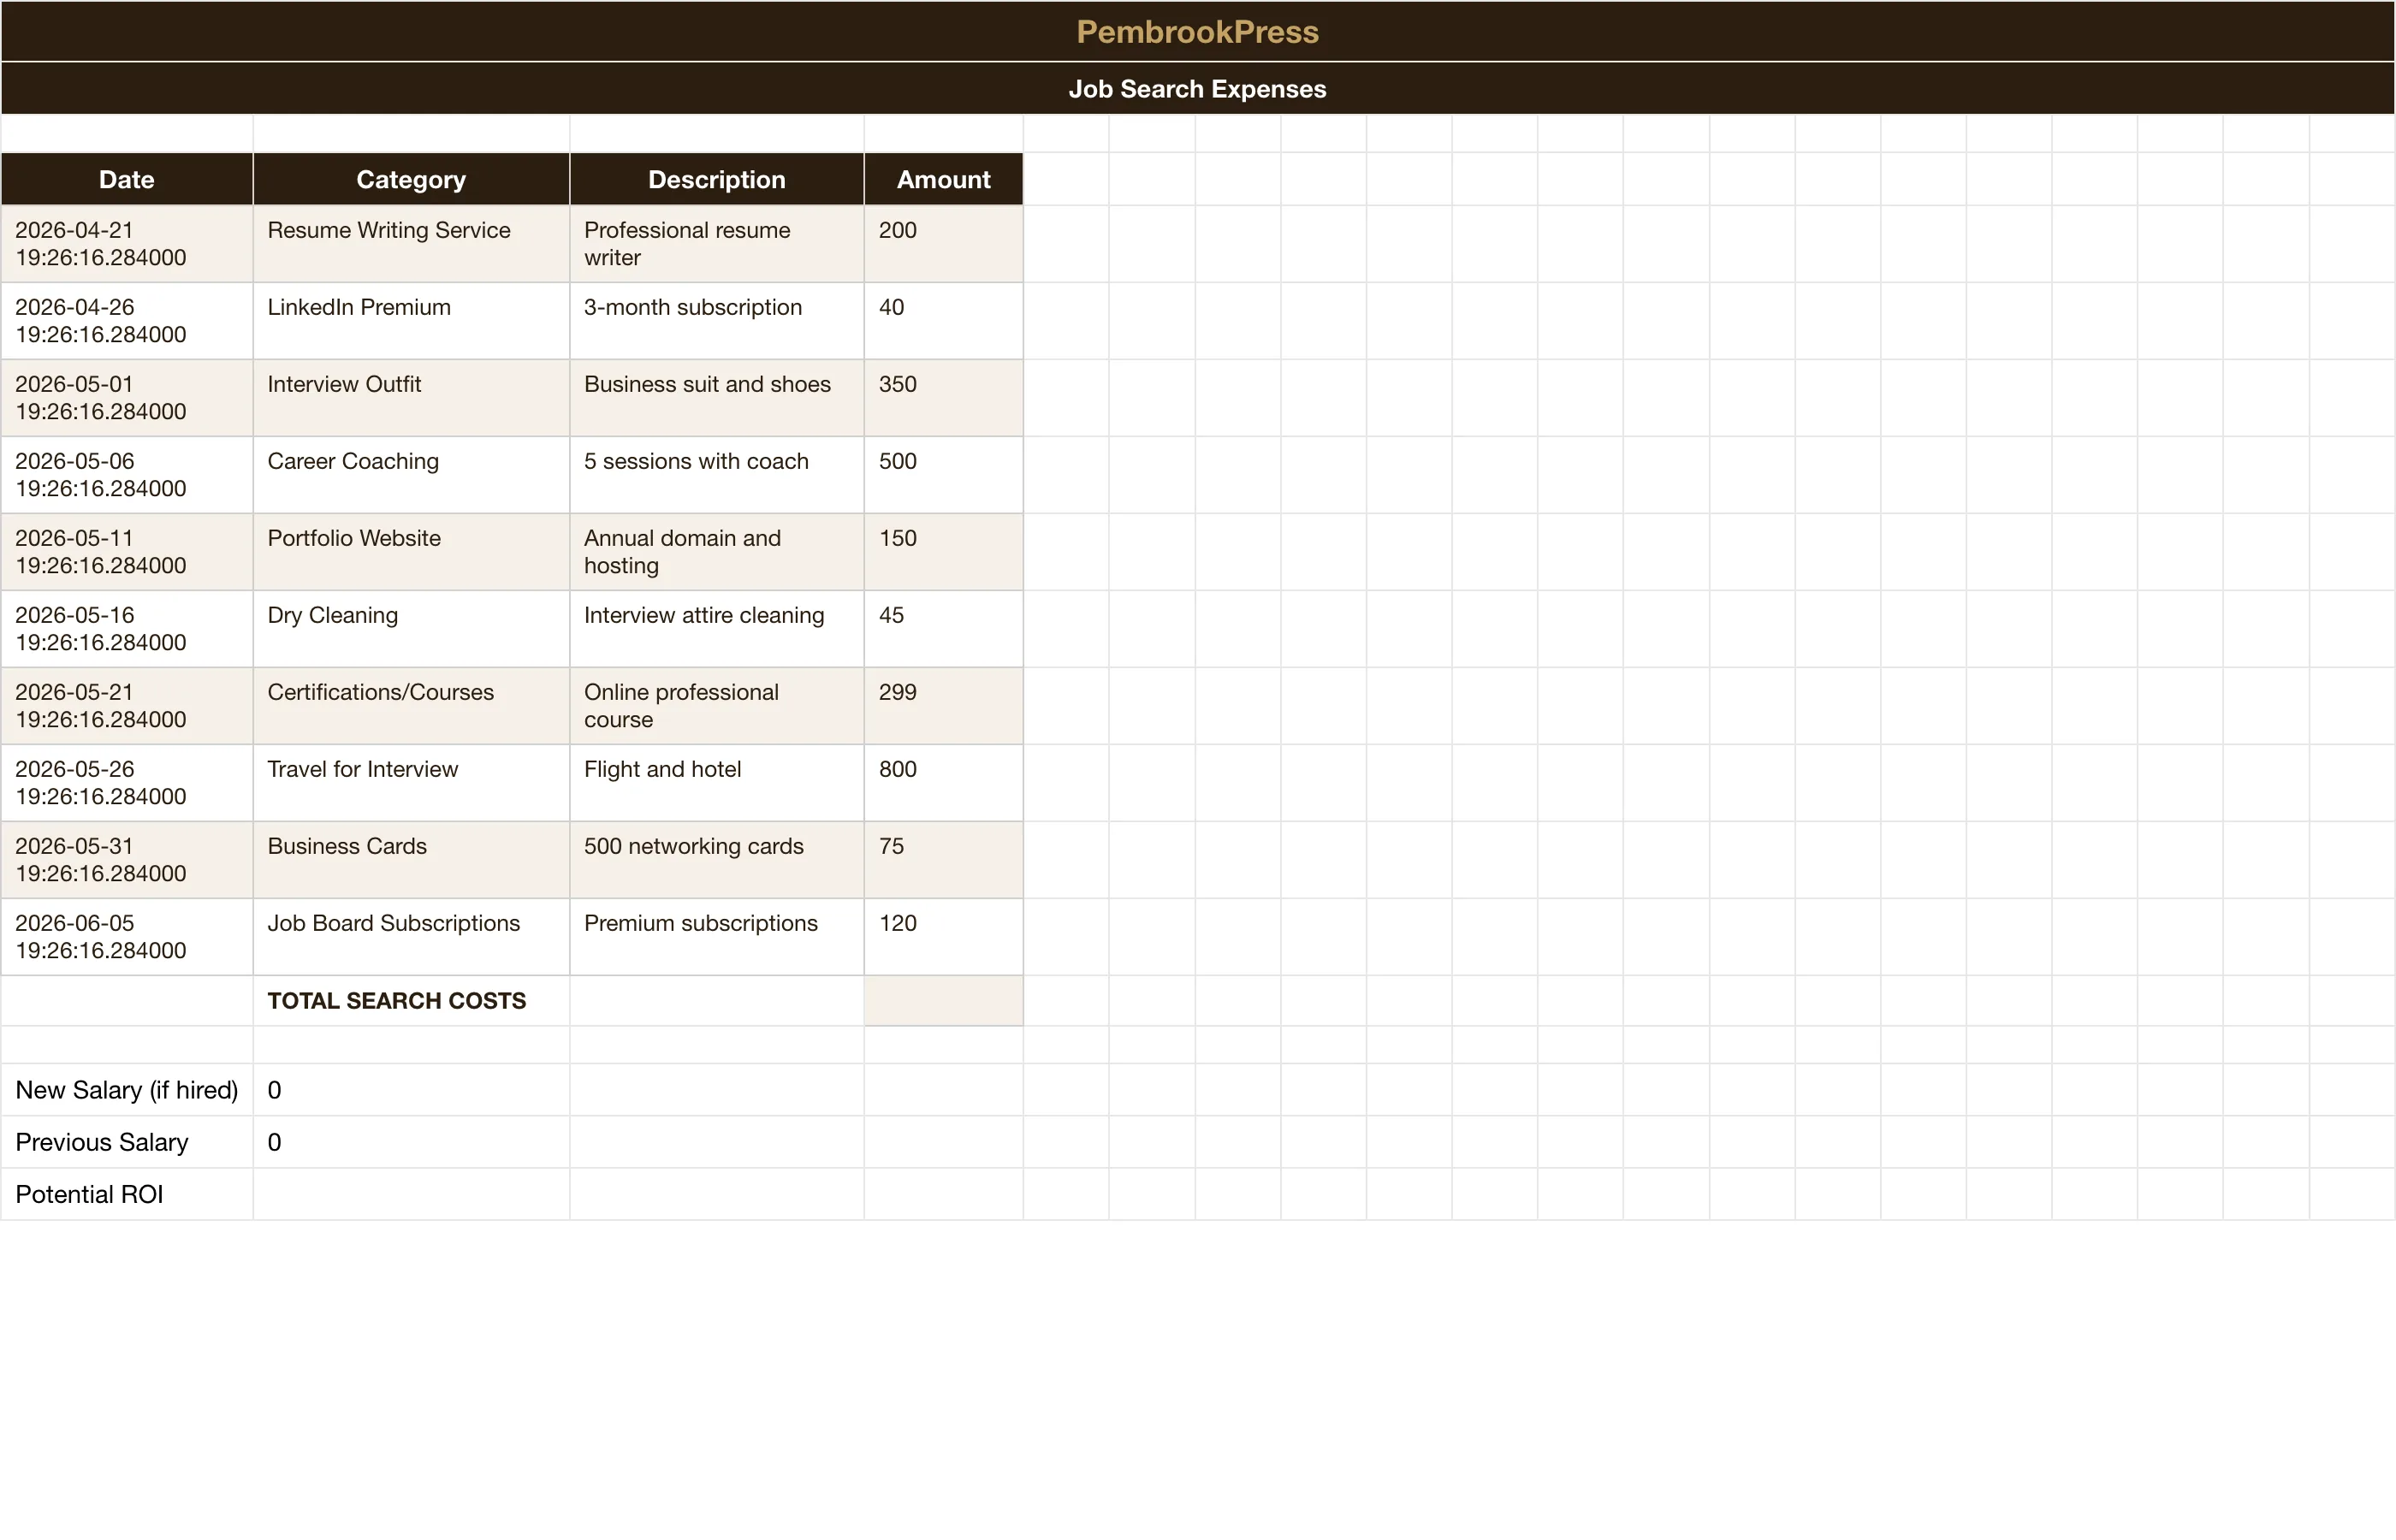Select the Business Cards cell
This screenshot has width=2396, height=1540.
[411, 860]
